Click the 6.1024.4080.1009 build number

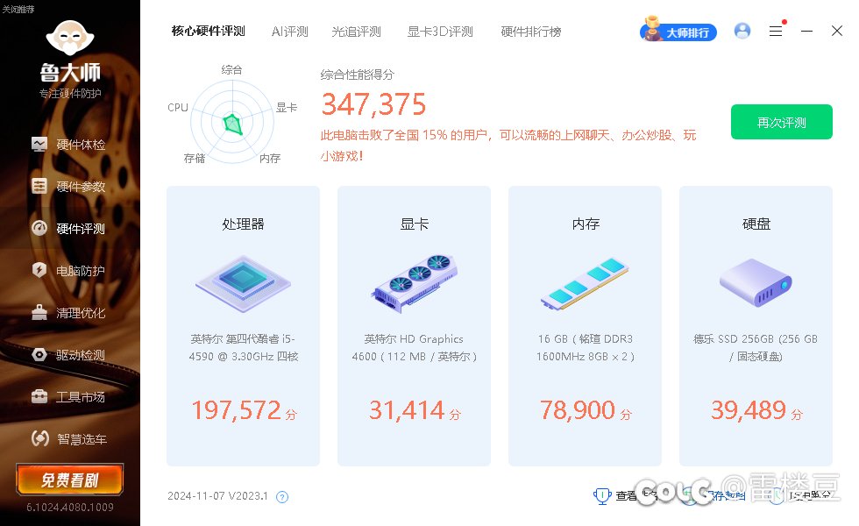[x=70, y=508]
